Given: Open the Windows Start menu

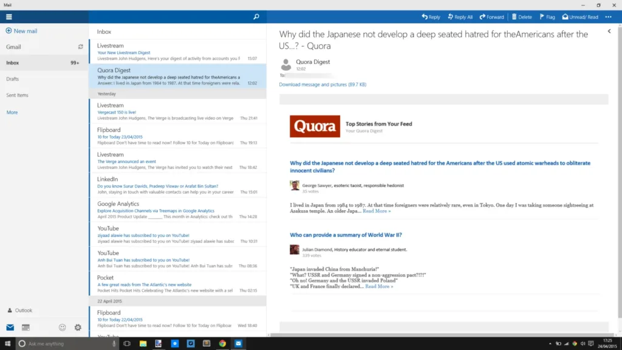Looking at the screenshot, I should coord(7,344).
